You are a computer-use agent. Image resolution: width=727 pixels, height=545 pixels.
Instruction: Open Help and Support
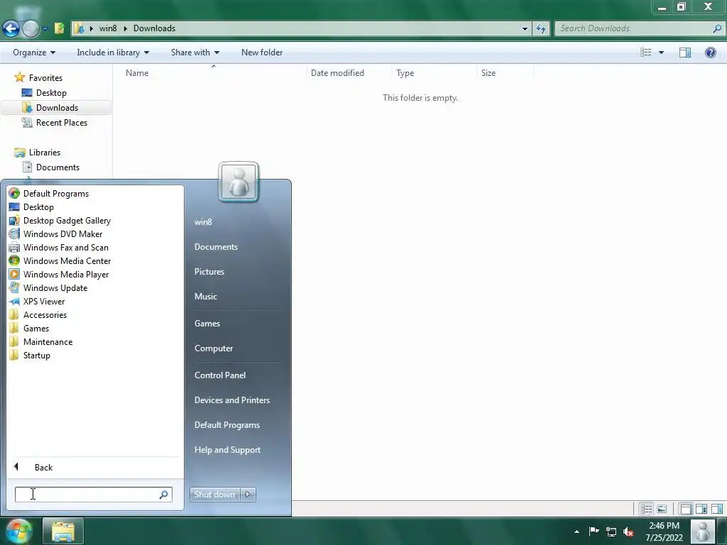click(x=227, y=450)
